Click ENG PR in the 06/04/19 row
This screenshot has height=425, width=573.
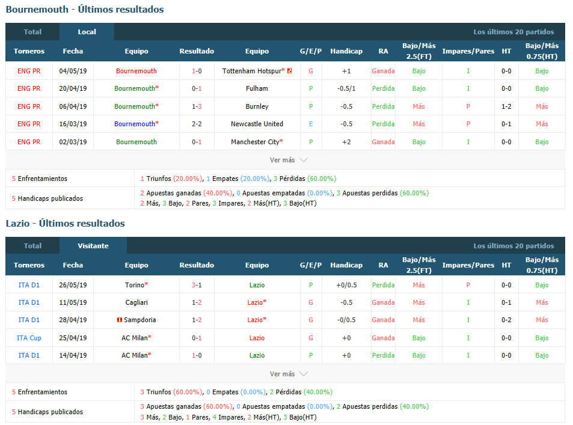pyautogui.click(x=29, y=106)
